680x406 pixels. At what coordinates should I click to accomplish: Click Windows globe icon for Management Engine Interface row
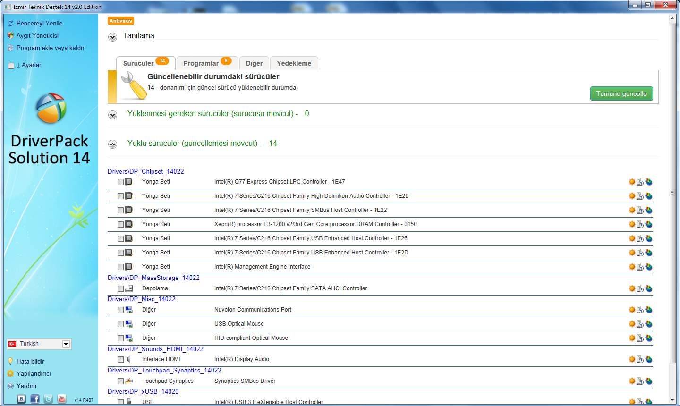pos(649,267)
